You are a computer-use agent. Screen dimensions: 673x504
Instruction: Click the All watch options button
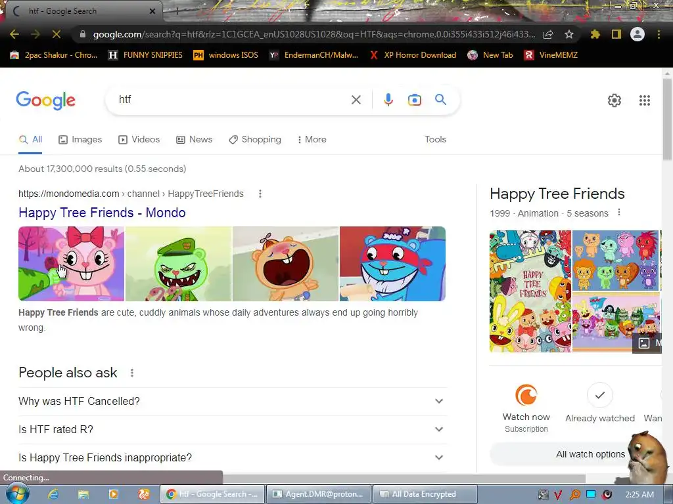click(576, 454)
